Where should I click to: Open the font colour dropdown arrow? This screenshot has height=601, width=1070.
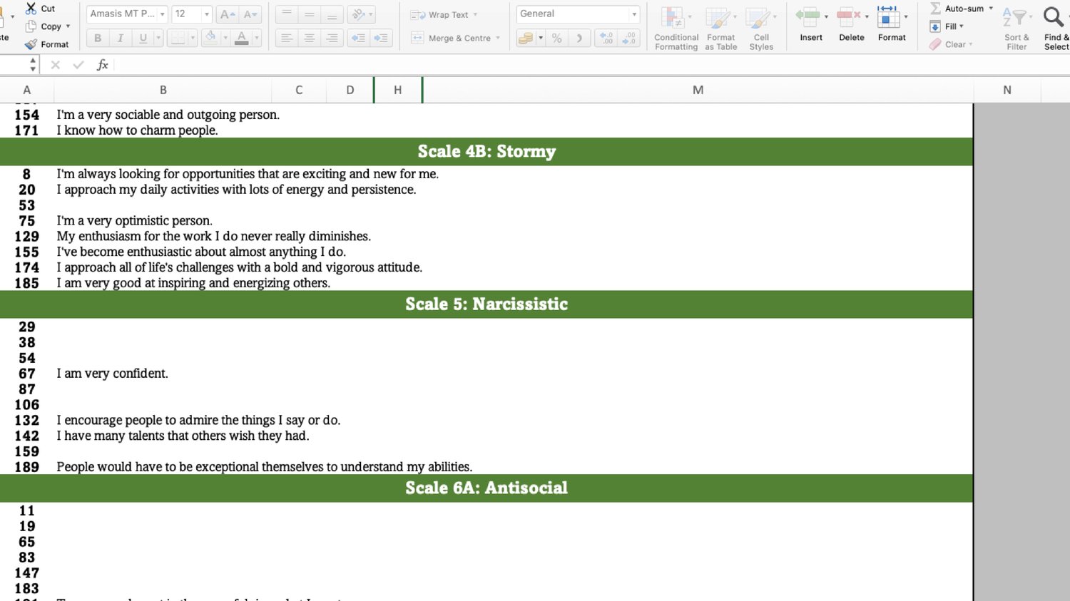257,38
